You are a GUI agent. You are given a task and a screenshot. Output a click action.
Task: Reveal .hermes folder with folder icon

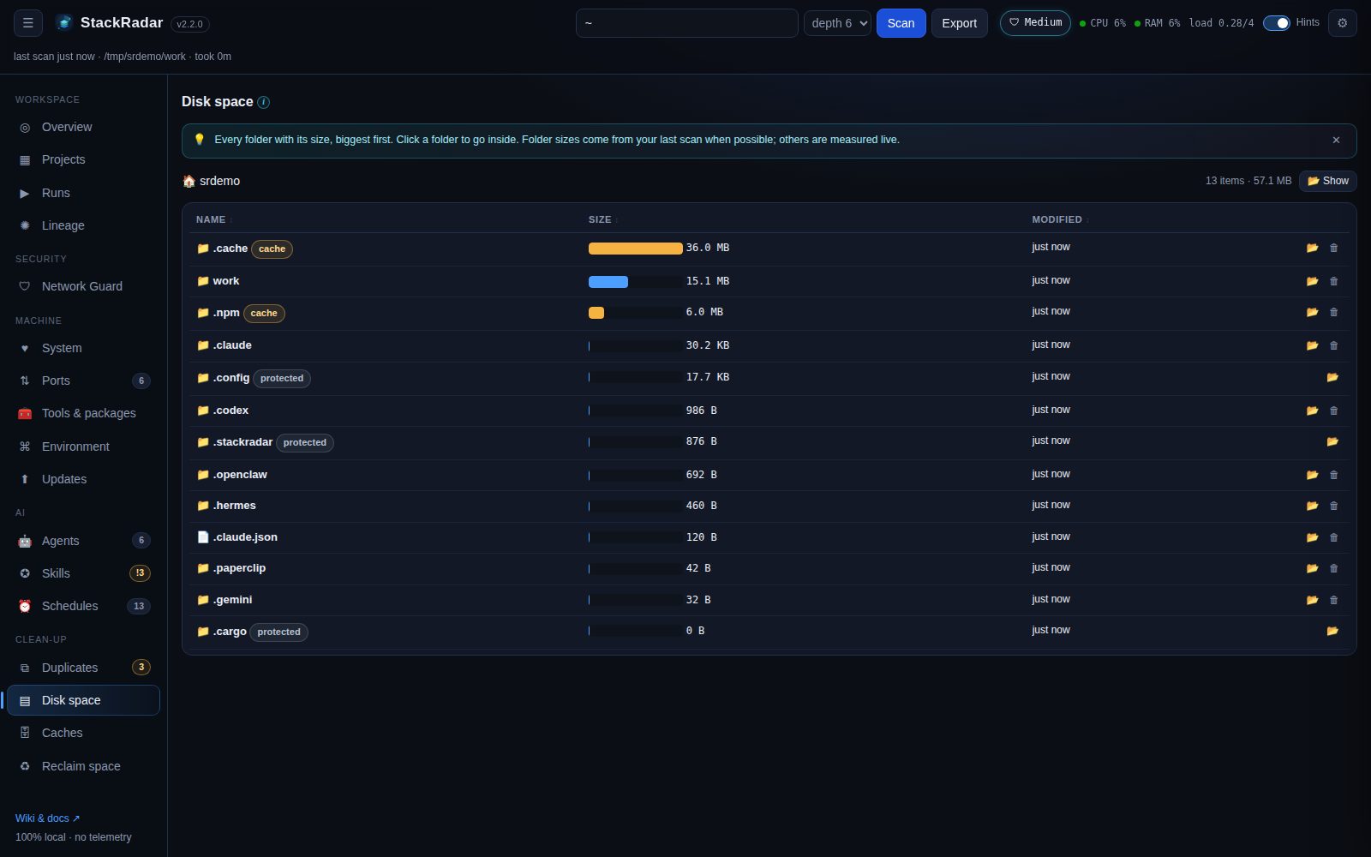pos(1312,506)
